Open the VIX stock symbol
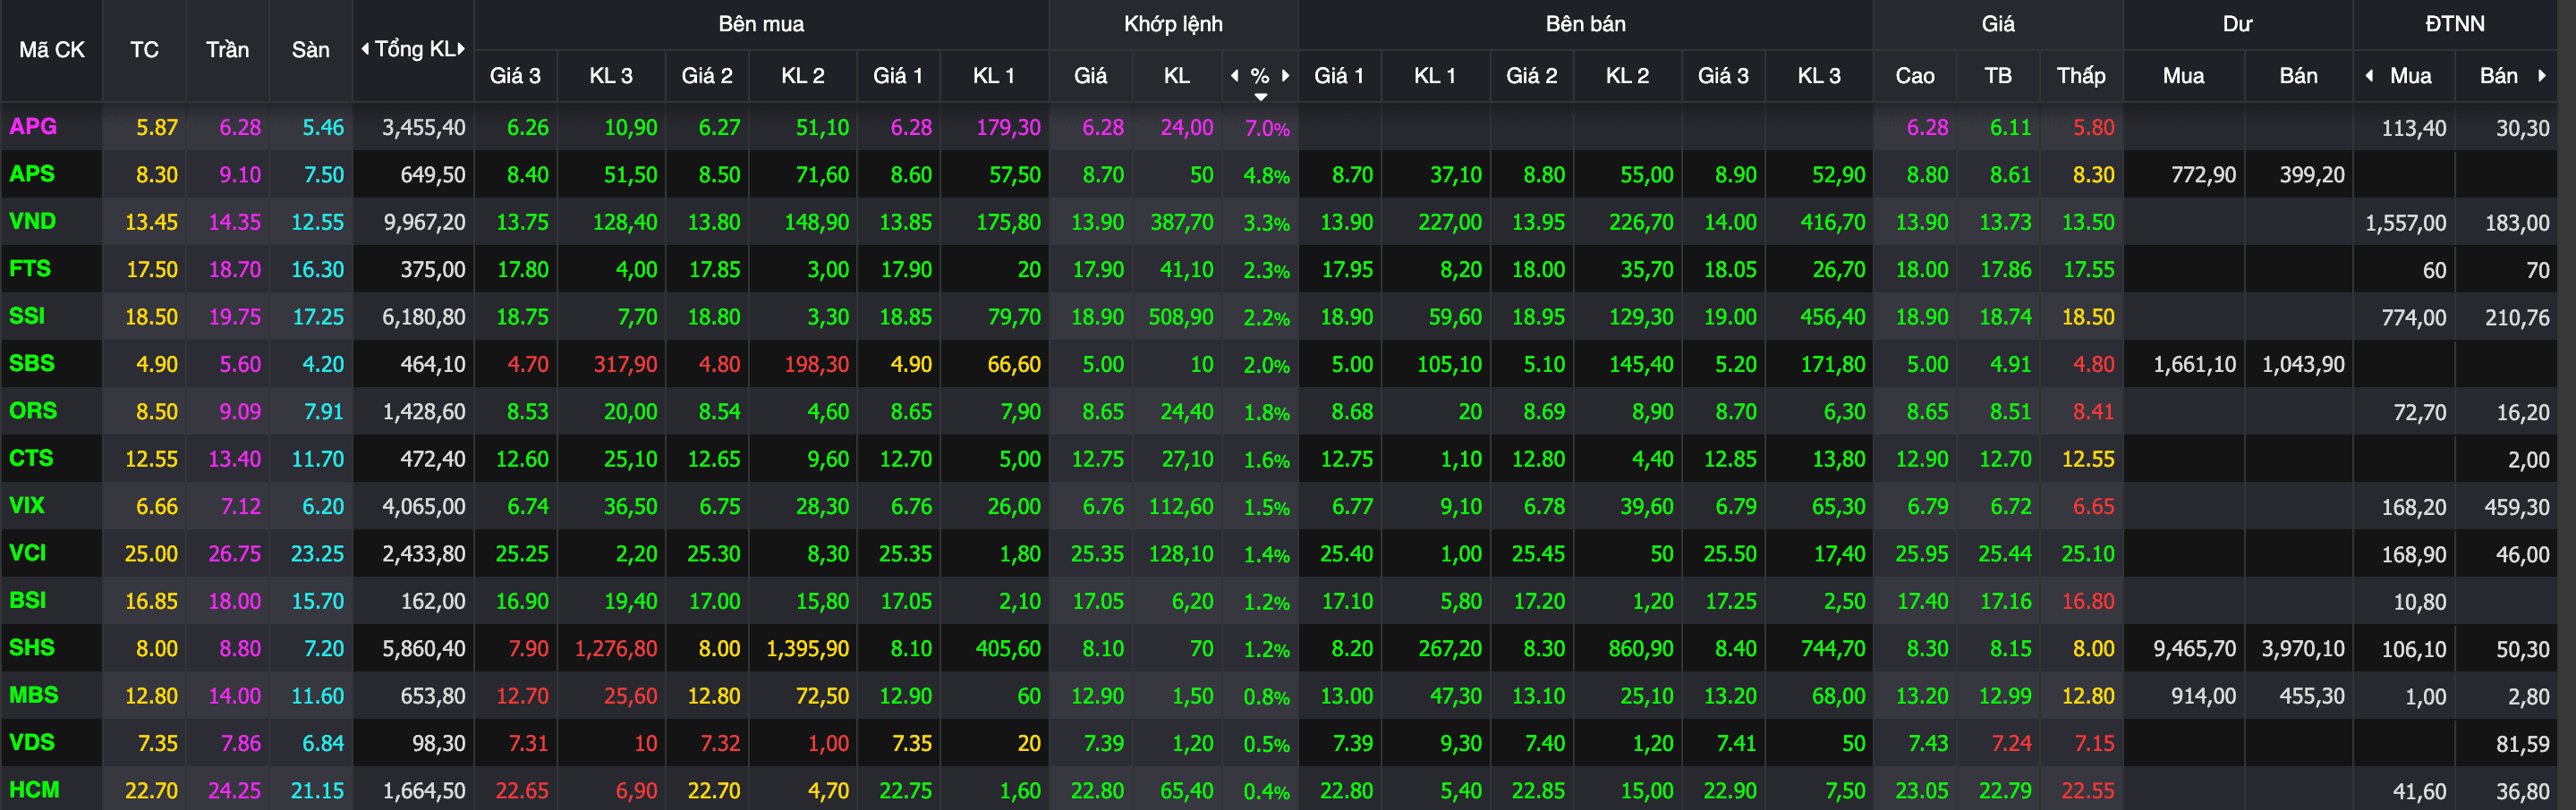The height and width of the screenshot is (810, 2576). coord(27,505)
